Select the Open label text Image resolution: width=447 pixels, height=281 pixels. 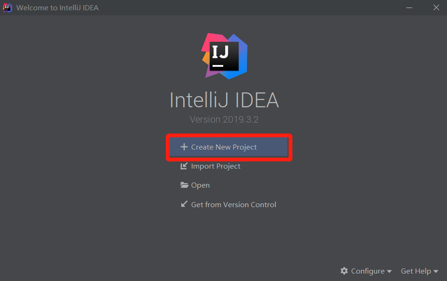(200, 185)
